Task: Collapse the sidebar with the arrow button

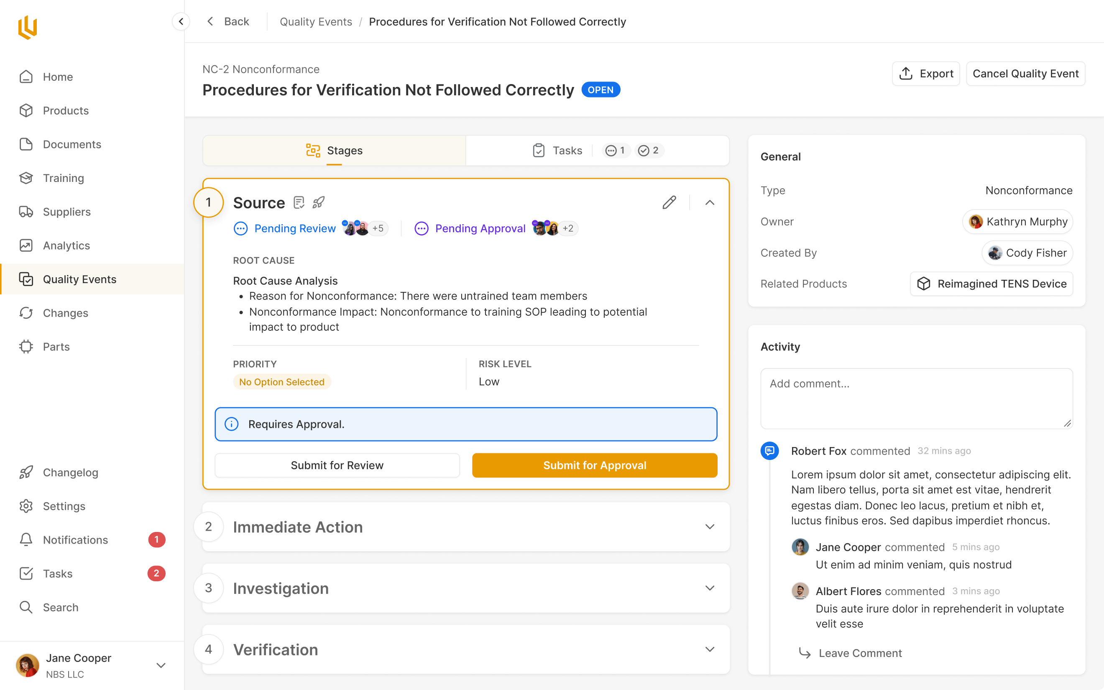Action: [x=181, y=21]
